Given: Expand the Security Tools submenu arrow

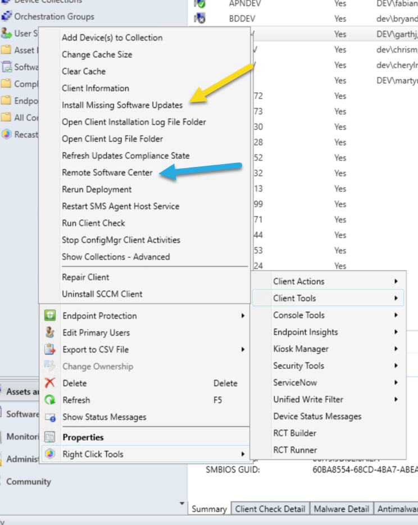Looking at the screenshot, I should (x=396, y=366).
